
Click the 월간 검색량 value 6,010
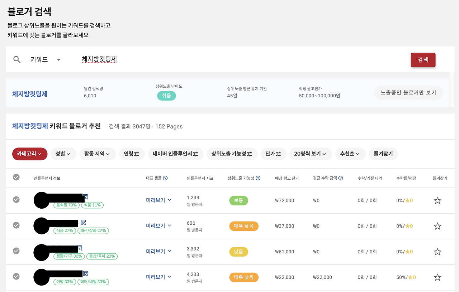tap(90, 96)
